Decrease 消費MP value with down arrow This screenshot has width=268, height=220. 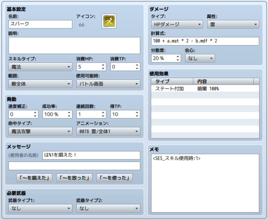coord(103,69)
